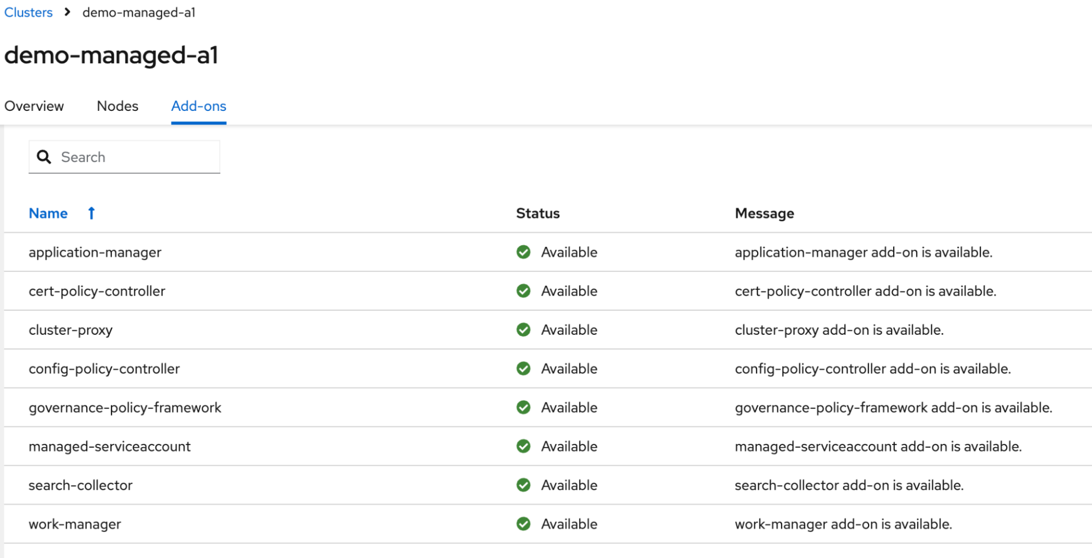Go back to Clusters breadcrumb link
The height and width of the screenshot is (558, 1092).
coord(28,12)
